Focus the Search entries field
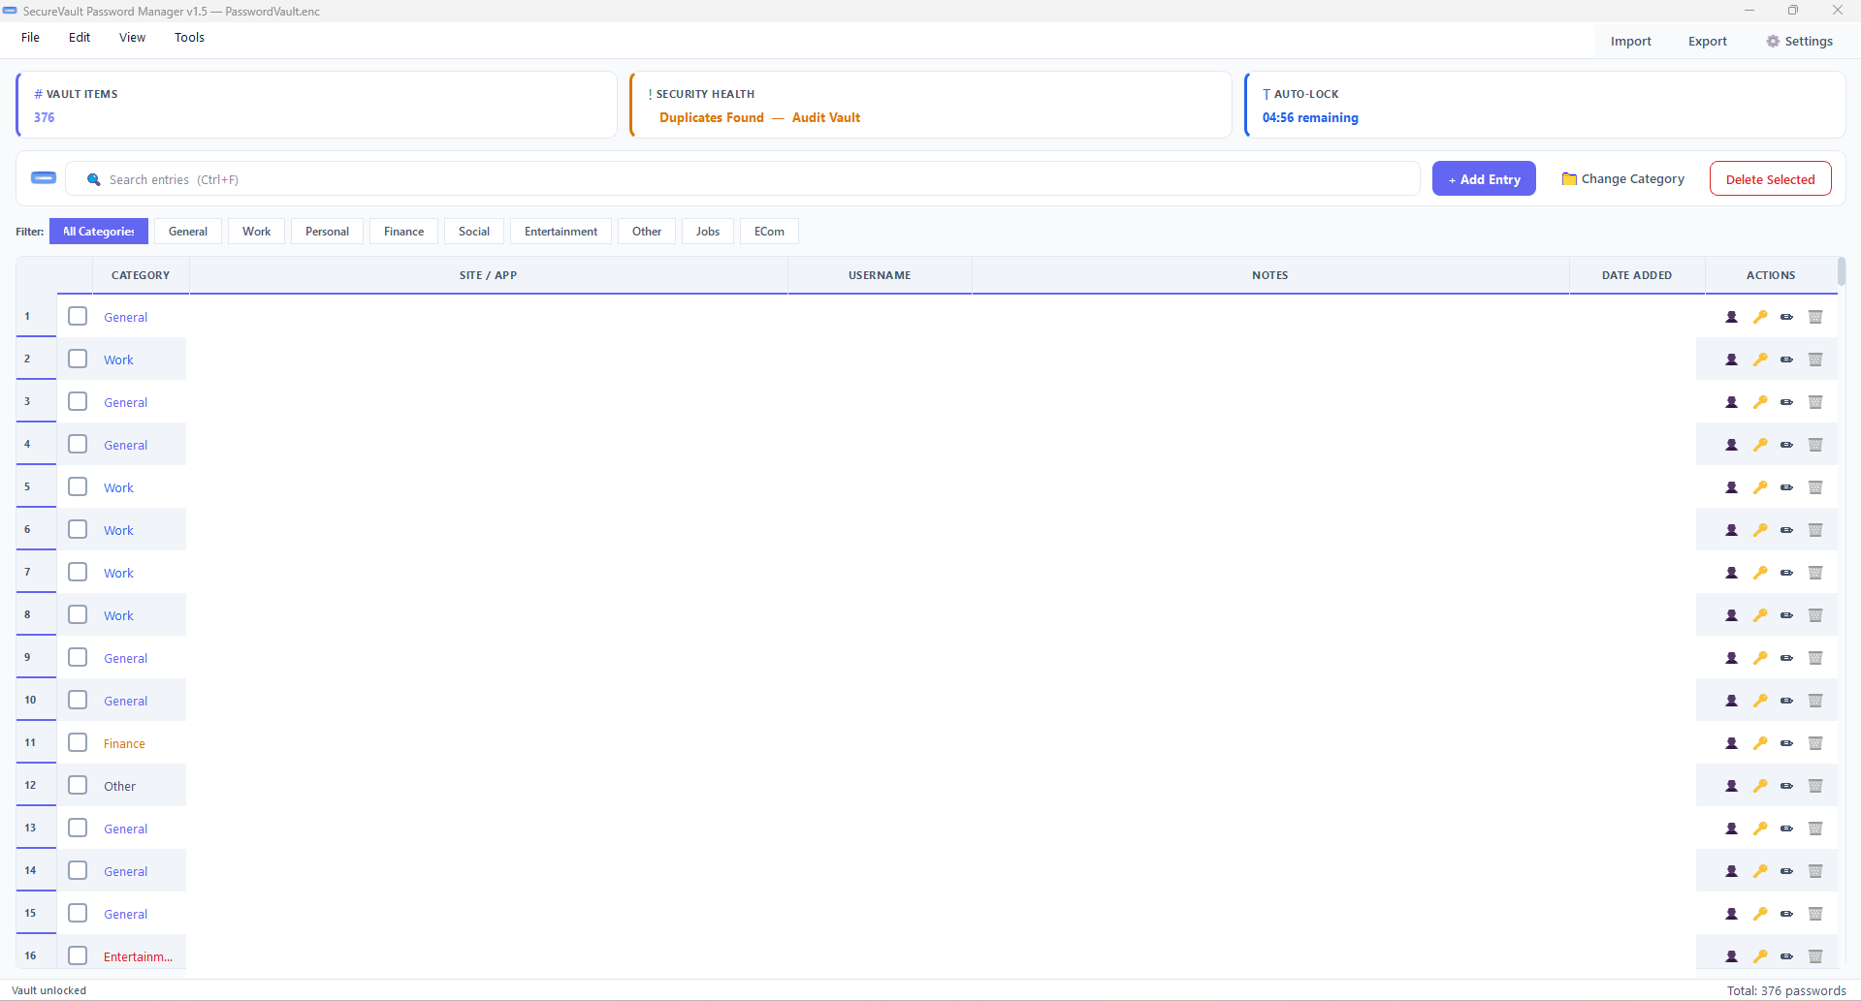The height and width of the screenshot is (1001, 1861). 743,179
